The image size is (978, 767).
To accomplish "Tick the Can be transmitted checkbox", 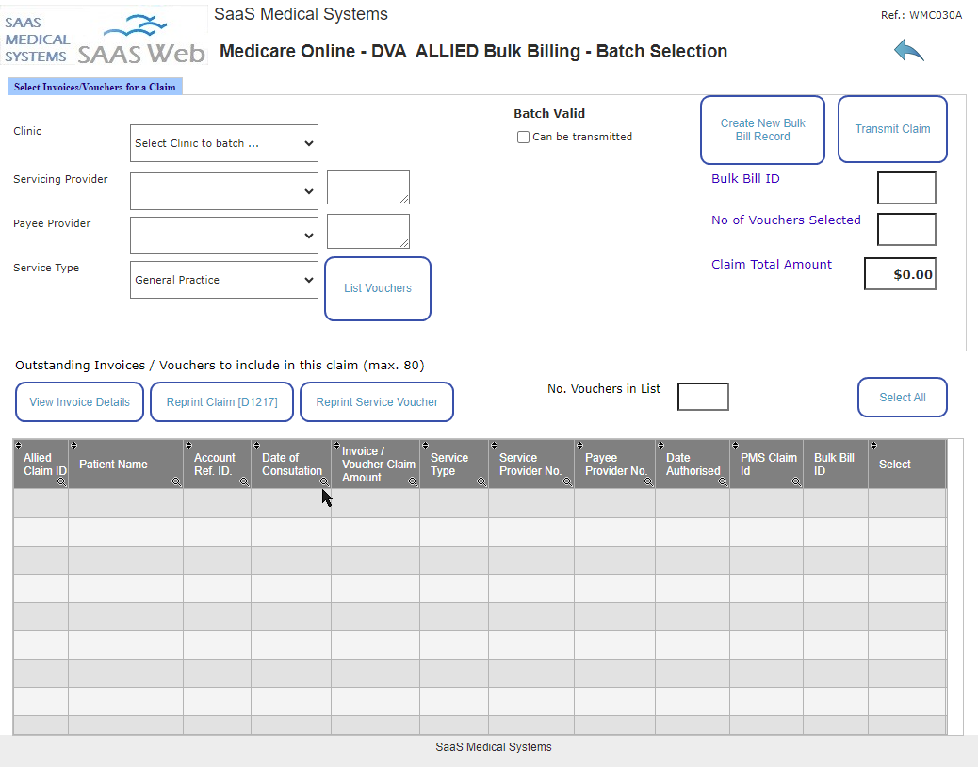I will pyautogui.click(x=523, y=138).
